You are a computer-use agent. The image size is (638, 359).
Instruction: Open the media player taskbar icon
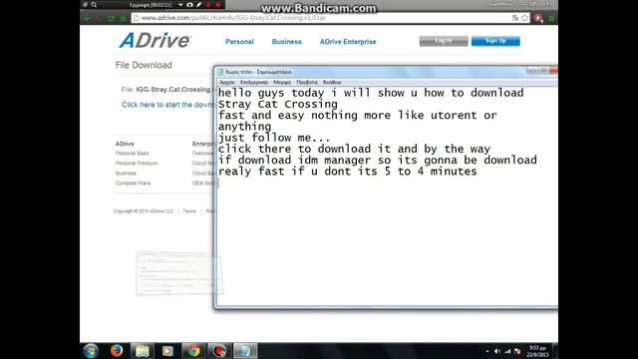pos(167,350)
